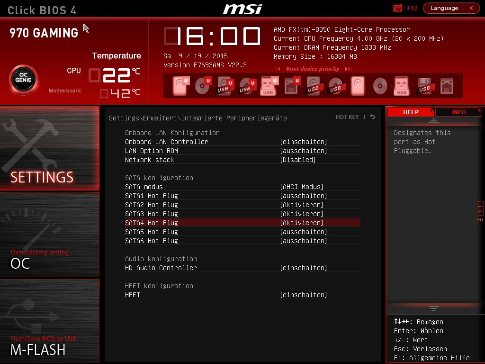
Task: Click the UEFI CD/DVD boot device icon
Action: point(203,86)
